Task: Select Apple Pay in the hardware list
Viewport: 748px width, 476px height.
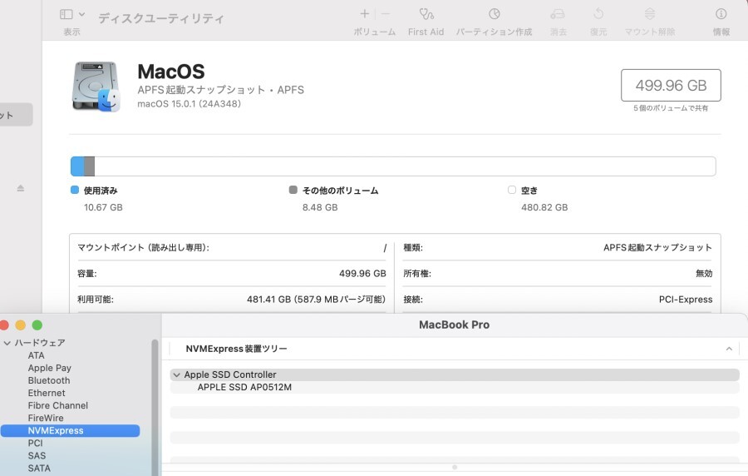Action: click(50, 368)
